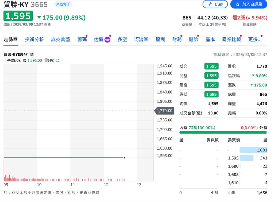Click the 其他電子 industry link
This screenshot has height=202, width=274.
pos(63,4)
